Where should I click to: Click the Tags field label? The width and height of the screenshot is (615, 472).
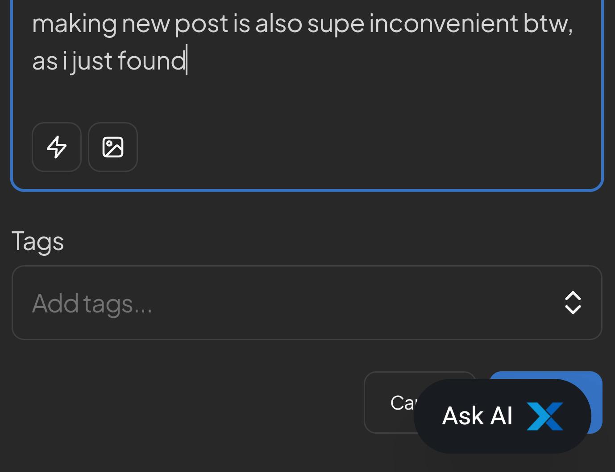pos(37,241)
